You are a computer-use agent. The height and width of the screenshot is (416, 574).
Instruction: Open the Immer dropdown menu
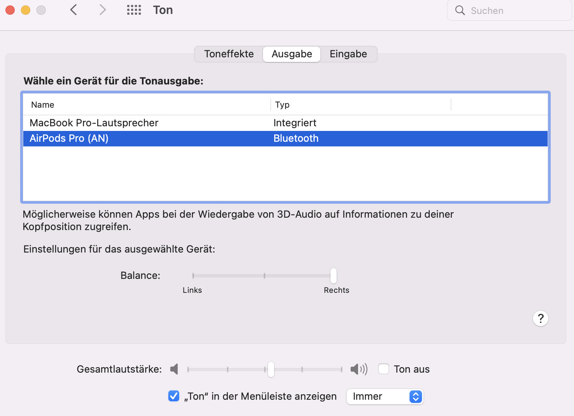coord(384,396)
